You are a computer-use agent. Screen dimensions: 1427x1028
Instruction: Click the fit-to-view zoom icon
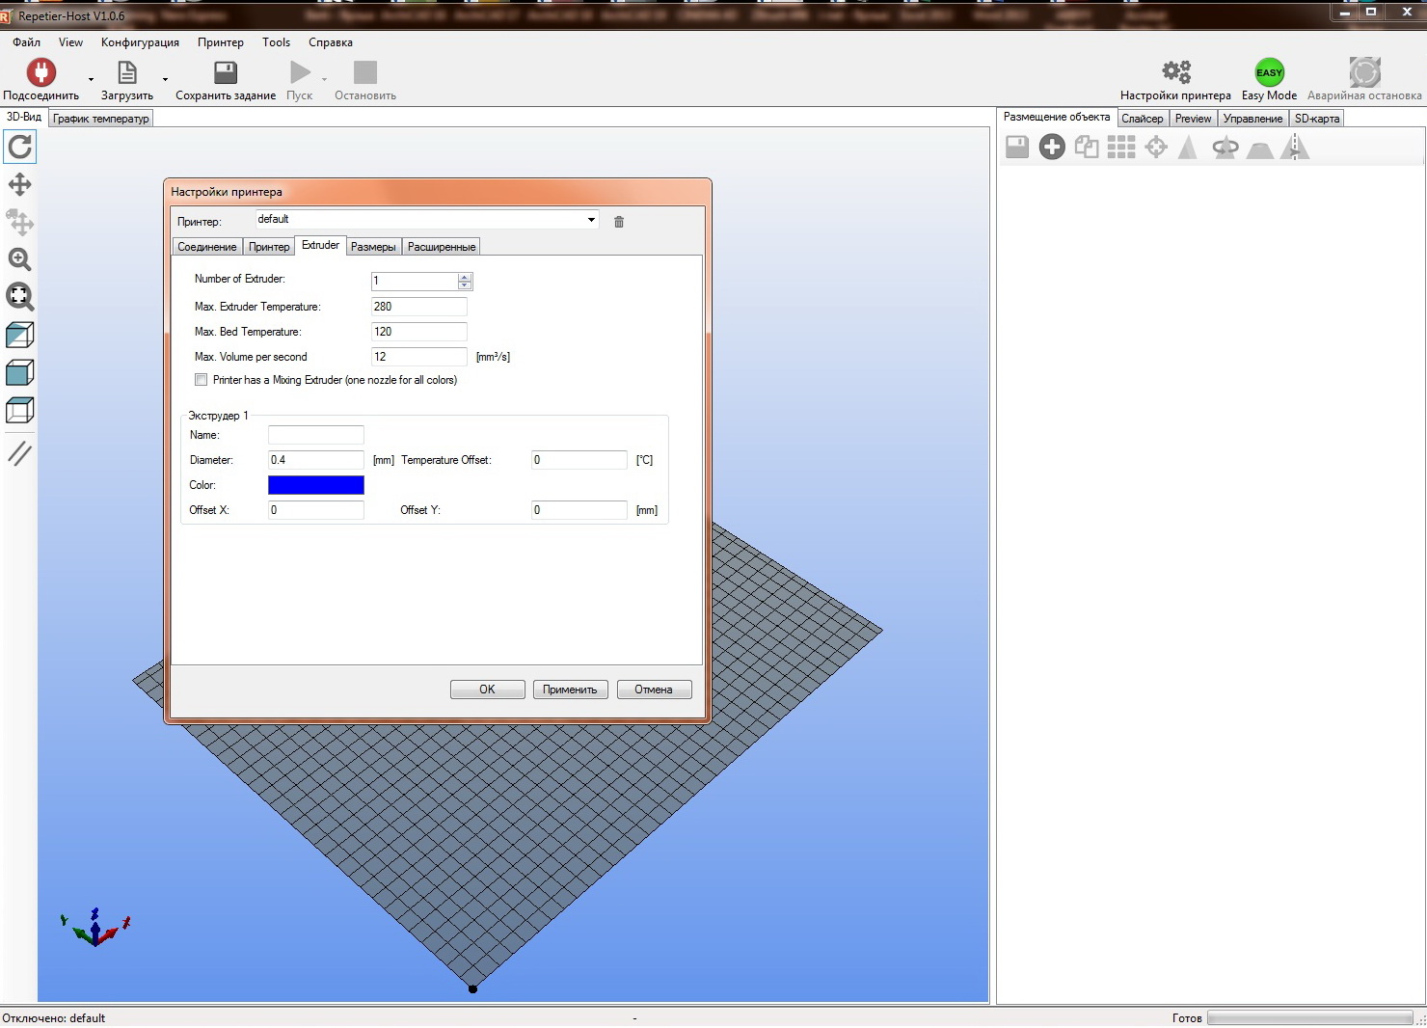coord(20,297)
